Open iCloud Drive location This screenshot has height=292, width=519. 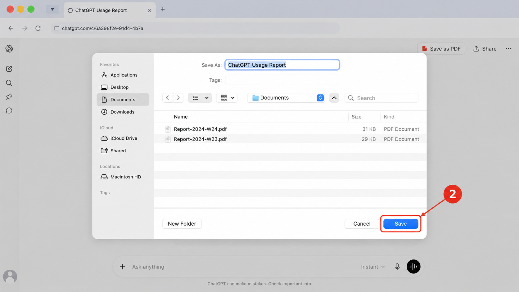pyautogui.click(x=123, y=138)
